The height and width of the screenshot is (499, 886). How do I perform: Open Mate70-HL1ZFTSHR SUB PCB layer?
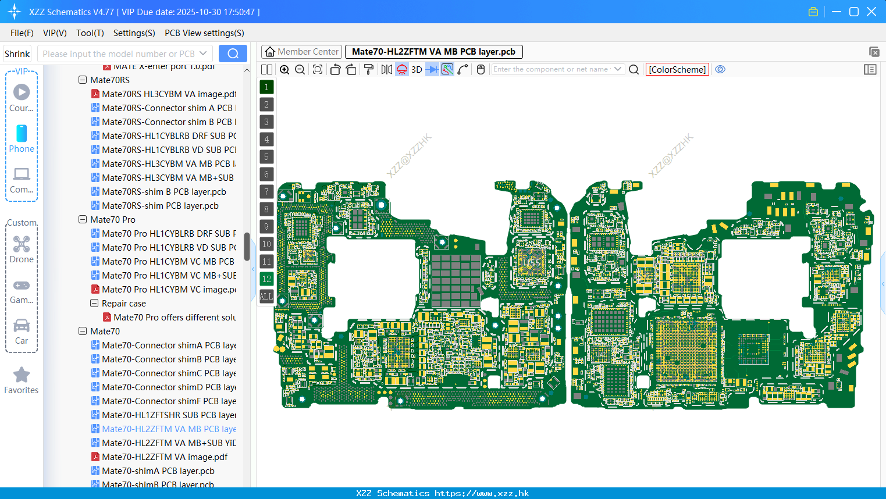tap(163, 415)
